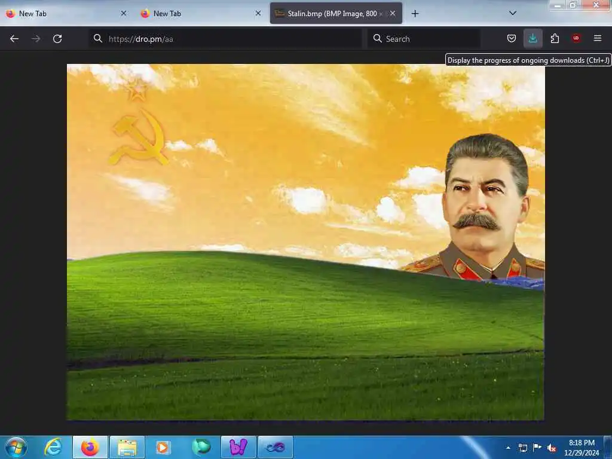Click the muted volume tray icon

click(552, 448)
